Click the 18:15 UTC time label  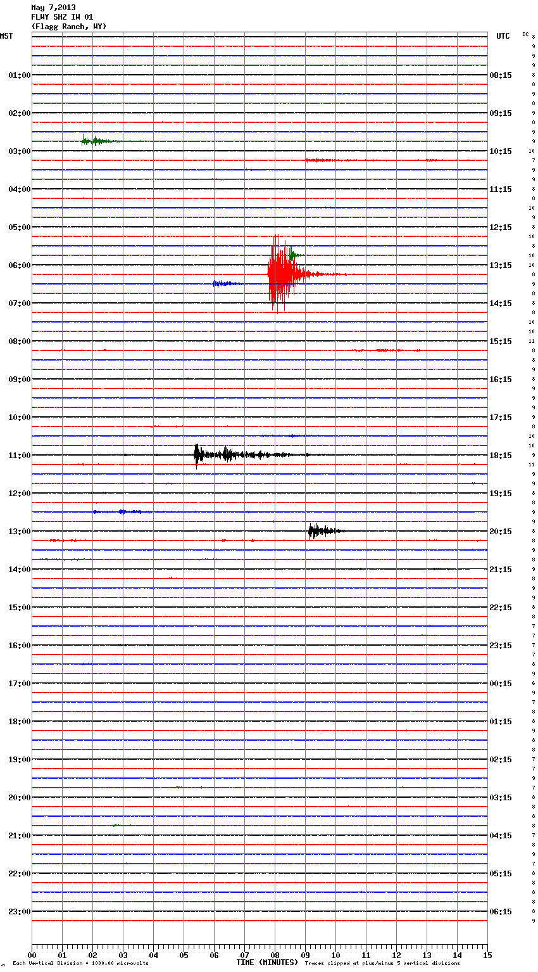coord(501,456)
